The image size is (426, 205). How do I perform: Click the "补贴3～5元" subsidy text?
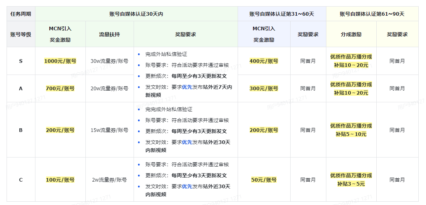click(x=351, y=184)
